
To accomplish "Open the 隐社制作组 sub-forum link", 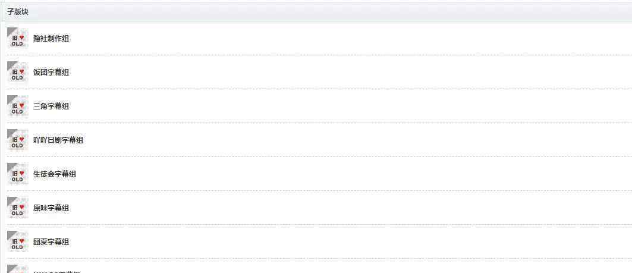I will pos(51,39).
